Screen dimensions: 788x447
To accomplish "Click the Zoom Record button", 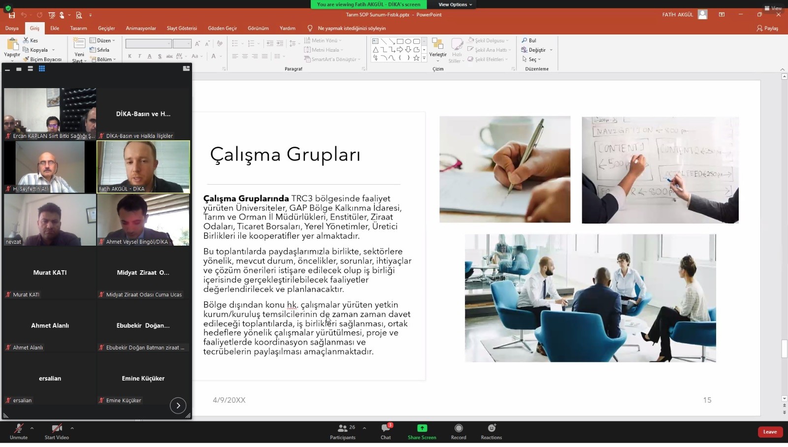I will [x=459, y=431].
